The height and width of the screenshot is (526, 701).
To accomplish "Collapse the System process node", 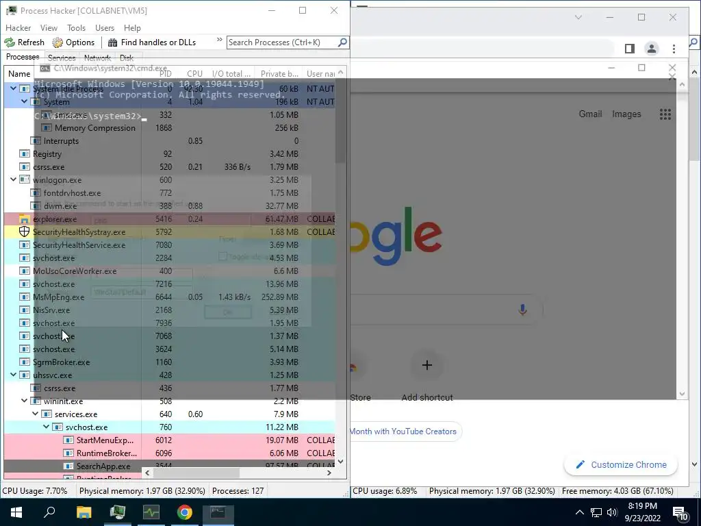I will click(24, 101).
